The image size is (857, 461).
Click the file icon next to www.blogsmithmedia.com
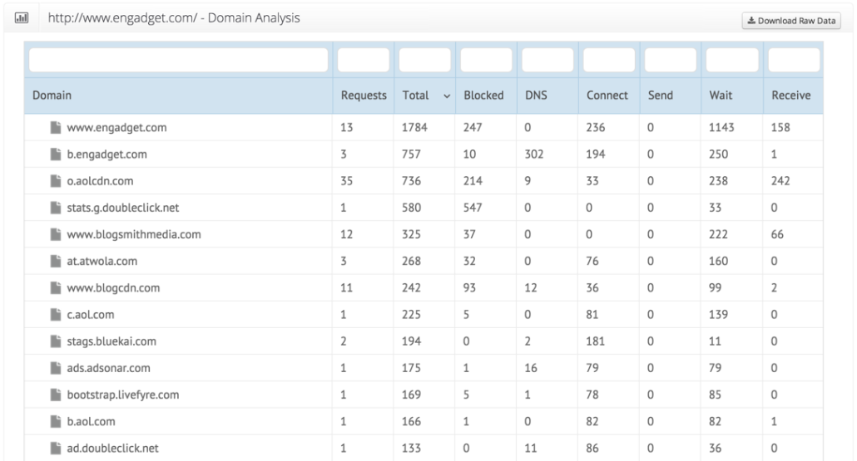[55, 234]
